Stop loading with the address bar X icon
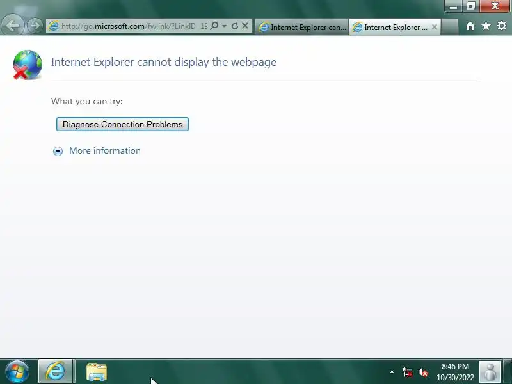The height and width of the screenshot is (384, 512). click(x=245, y=26)
